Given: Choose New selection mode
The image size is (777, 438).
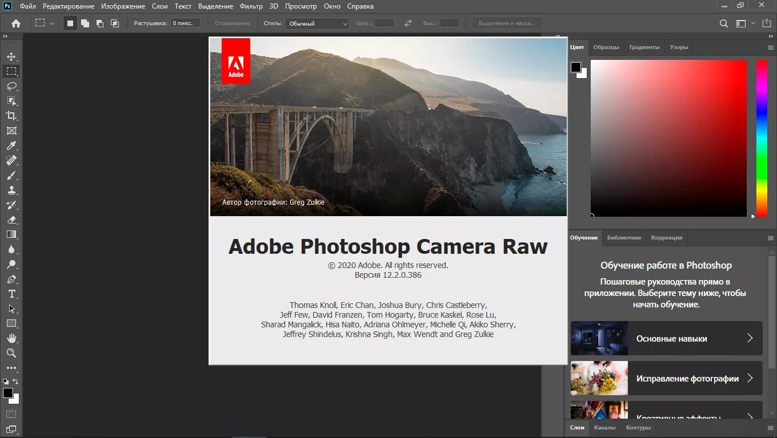Looking at the screenshot, I should [x=70, y=23].
